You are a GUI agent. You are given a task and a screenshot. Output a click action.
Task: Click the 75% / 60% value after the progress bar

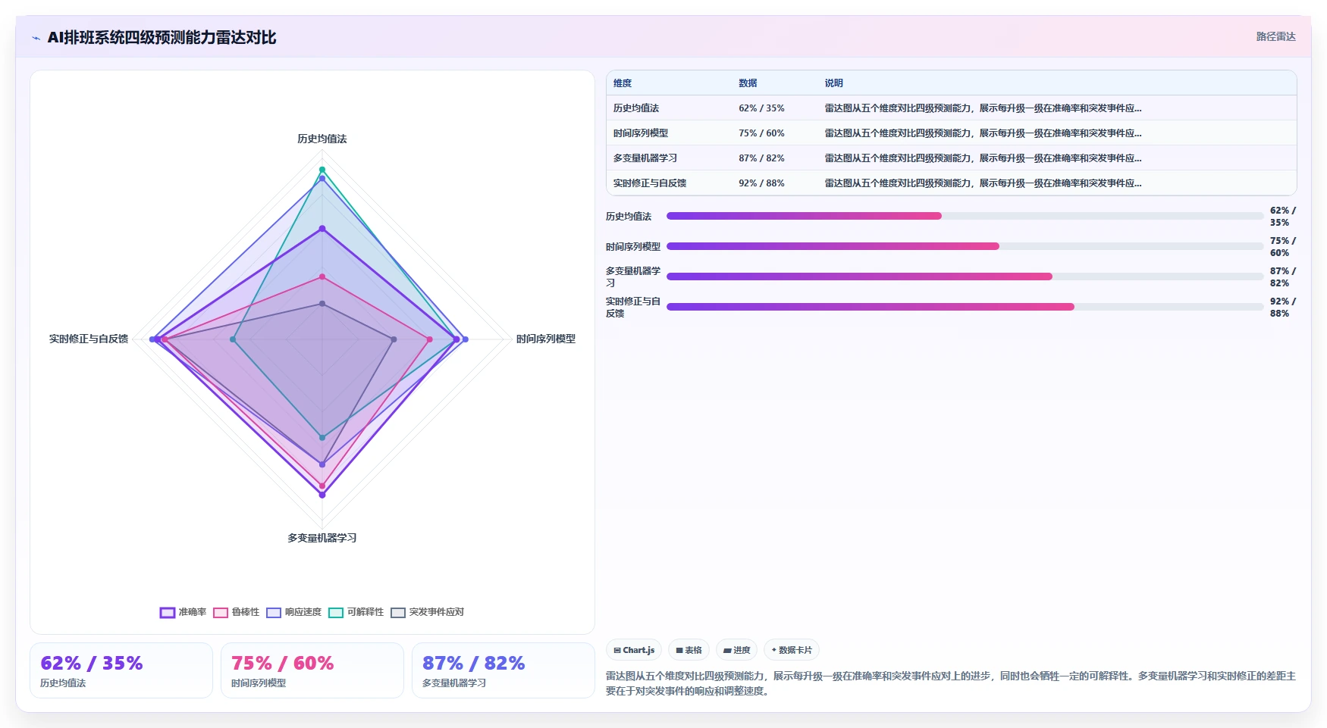[x=1283, y=246]
